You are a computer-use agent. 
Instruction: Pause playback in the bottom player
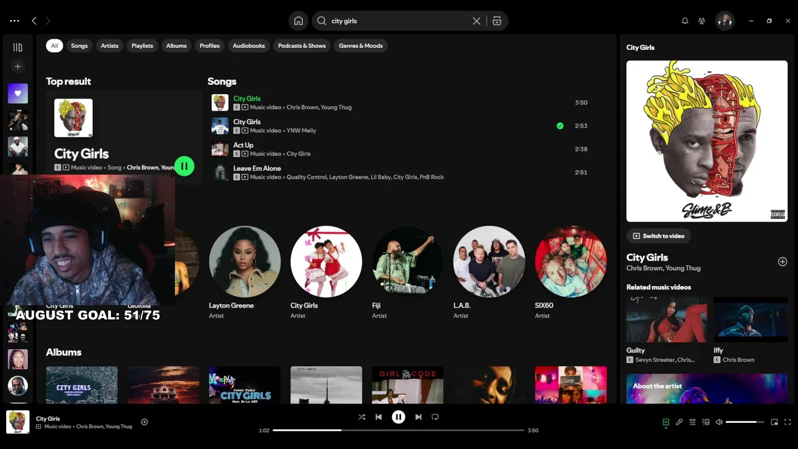(398, 417)
